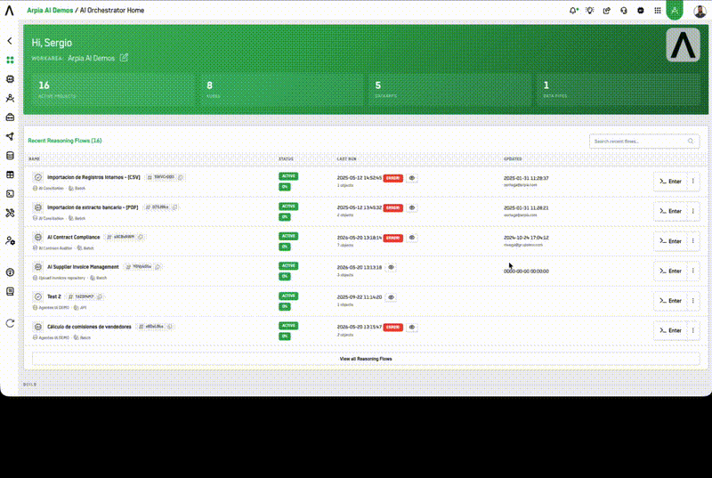
Task: Toggle ON badge for Test 2
Action: click(285, 306)
